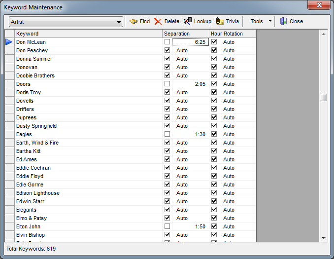Enable Separation checkbox for Doors
Viewport: 334px width, 259px height.
pos(167,84)
